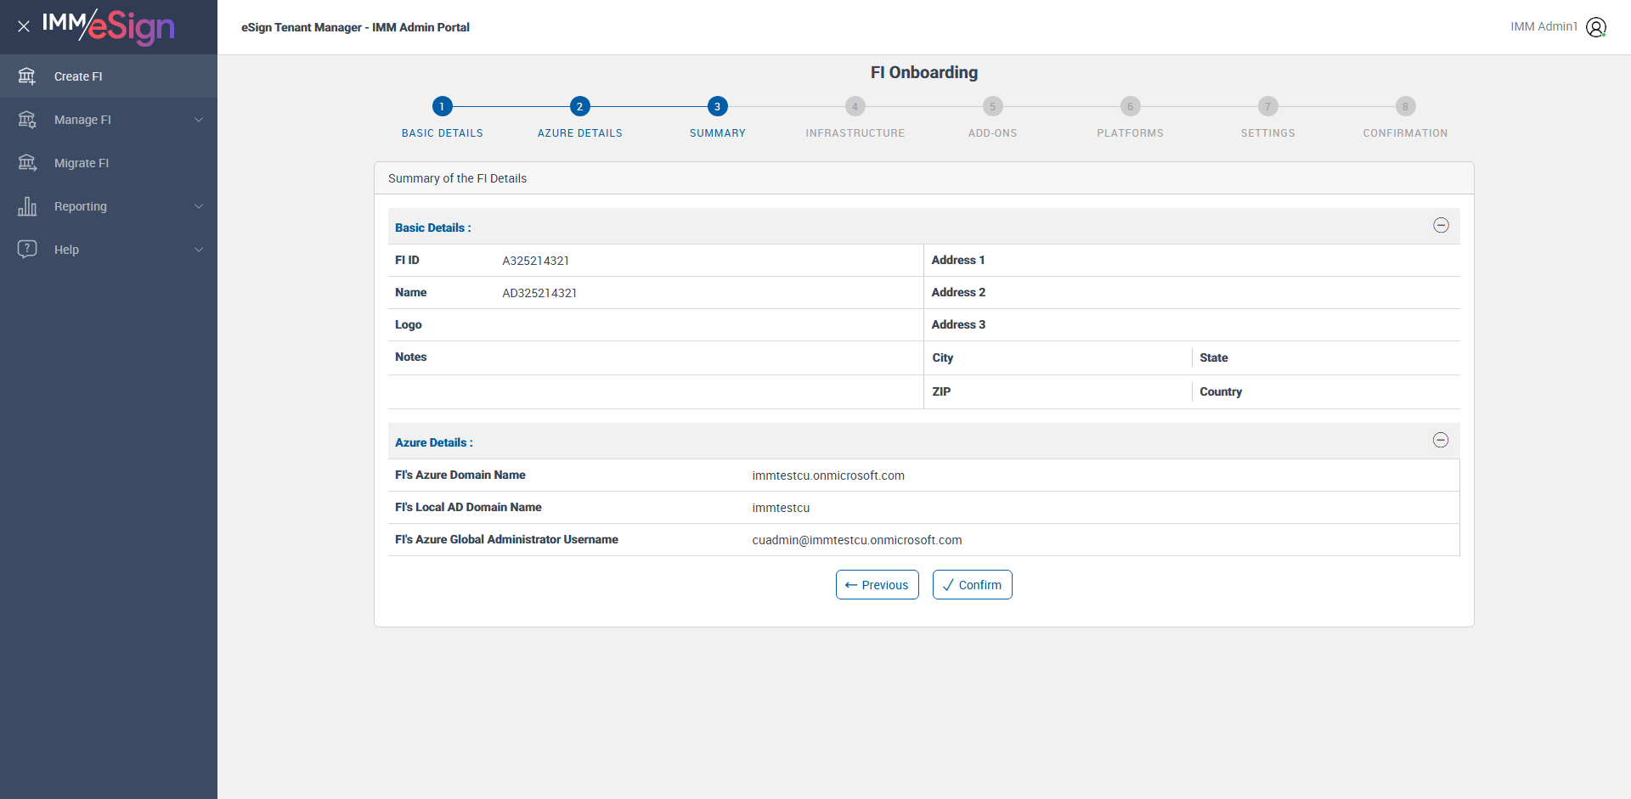This screenshot has height=799, width=1631.
Task: Select step 6 circle
Action: pos(1131,106)
